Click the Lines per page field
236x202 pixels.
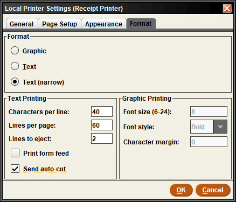(102, 125)
